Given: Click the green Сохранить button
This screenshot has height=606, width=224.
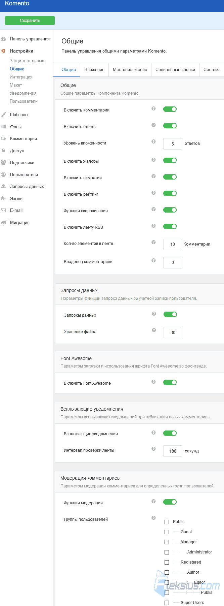Looking at the screenshot, I should point(30,21).
